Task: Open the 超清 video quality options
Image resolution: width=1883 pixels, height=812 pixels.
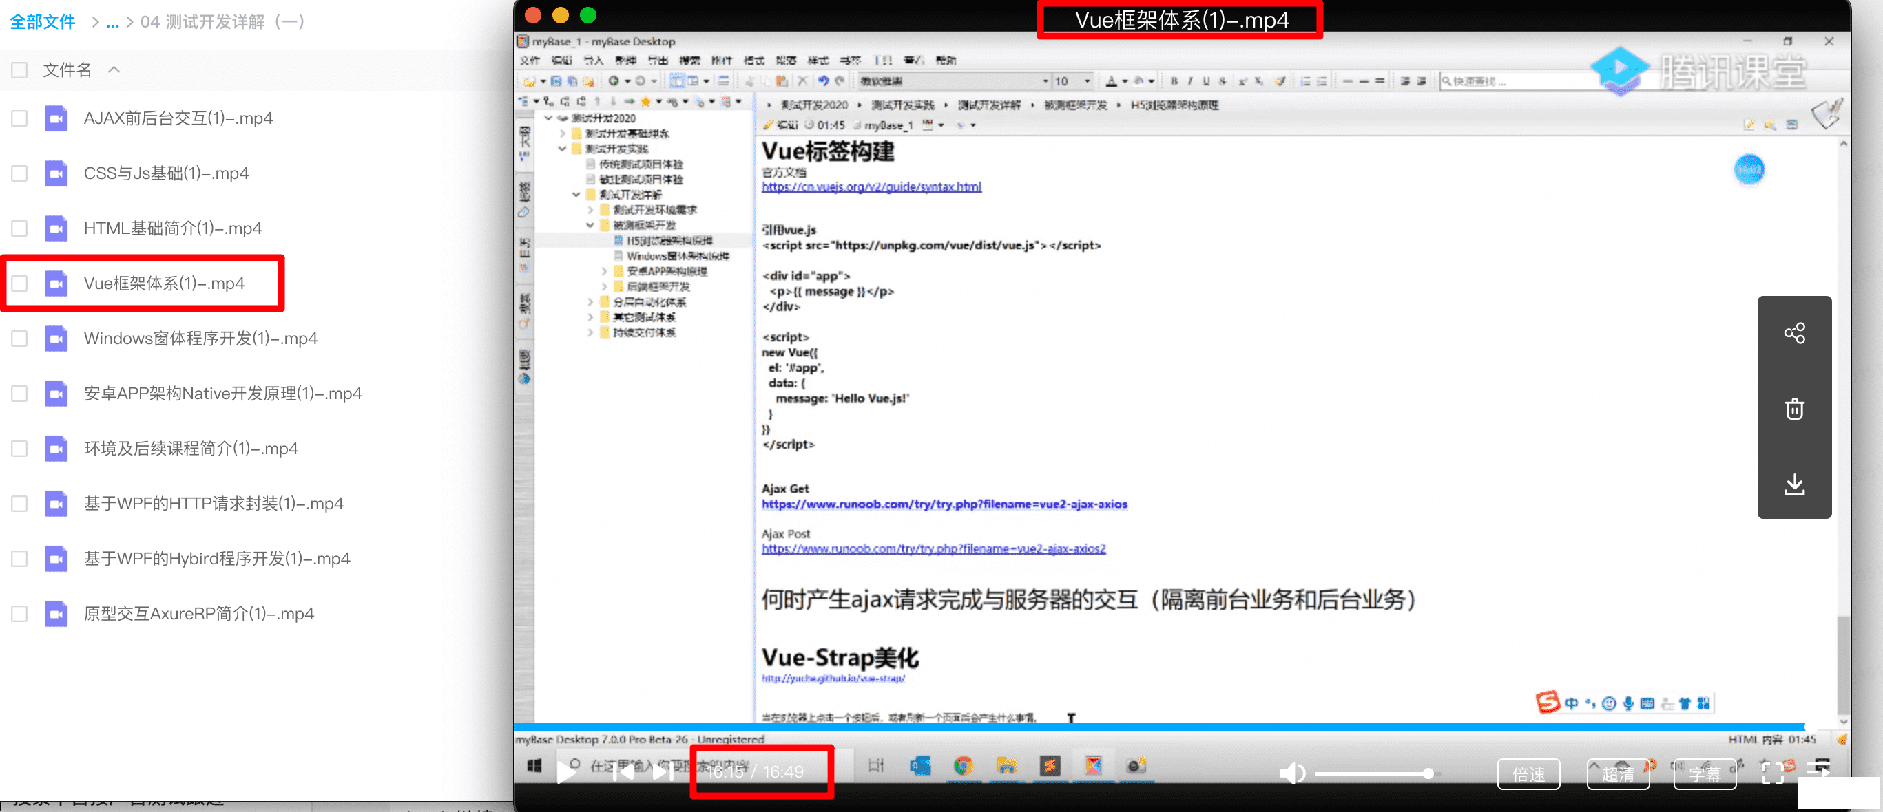Action: coord(1618,773)
